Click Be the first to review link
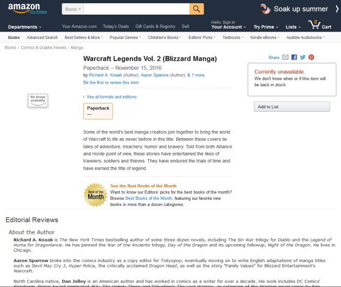 (111, 82)
